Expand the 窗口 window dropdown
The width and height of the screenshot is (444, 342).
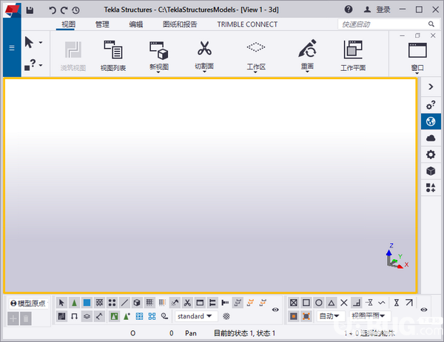[x=417, y=73]
